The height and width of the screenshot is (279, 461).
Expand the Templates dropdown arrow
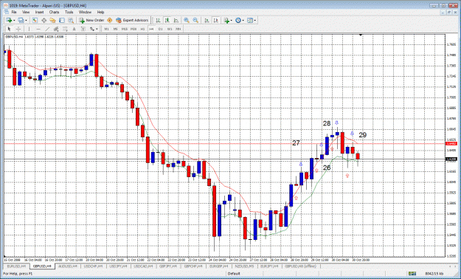(255, 21)
